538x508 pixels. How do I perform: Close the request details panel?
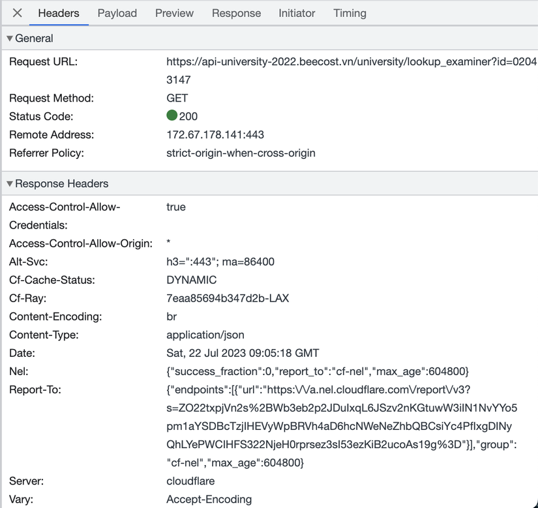click(16, 13)
